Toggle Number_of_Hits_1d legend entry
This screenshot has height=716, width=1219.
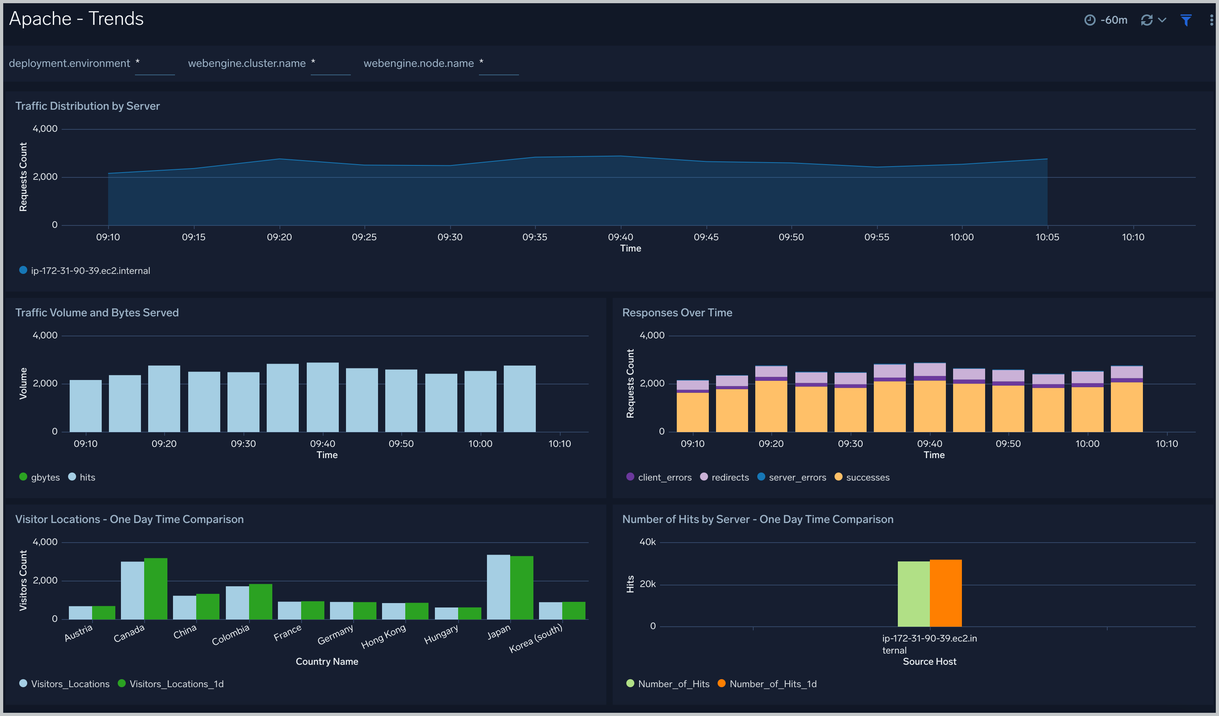click(767, 684)
